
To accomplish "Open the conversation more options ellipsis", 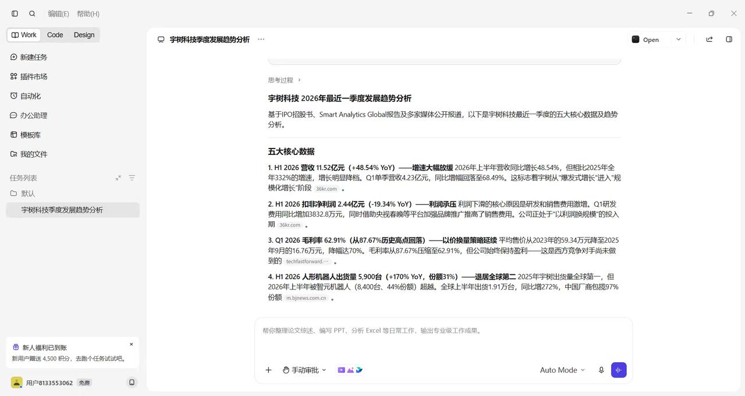I will [x=261, y=40].
